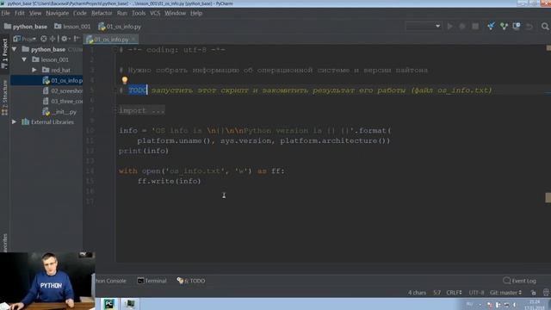Open the Tools menu

pyautogui.click(x=139, y=13)
